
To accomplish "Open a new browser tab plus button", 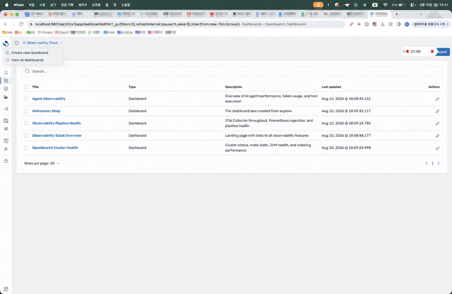I will [x=397, y=14].
